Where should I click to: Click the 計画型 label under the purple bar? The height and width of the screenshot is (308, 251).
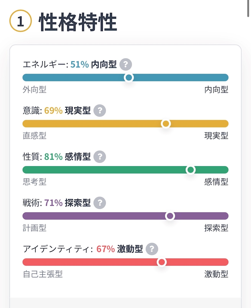[35, 228]
